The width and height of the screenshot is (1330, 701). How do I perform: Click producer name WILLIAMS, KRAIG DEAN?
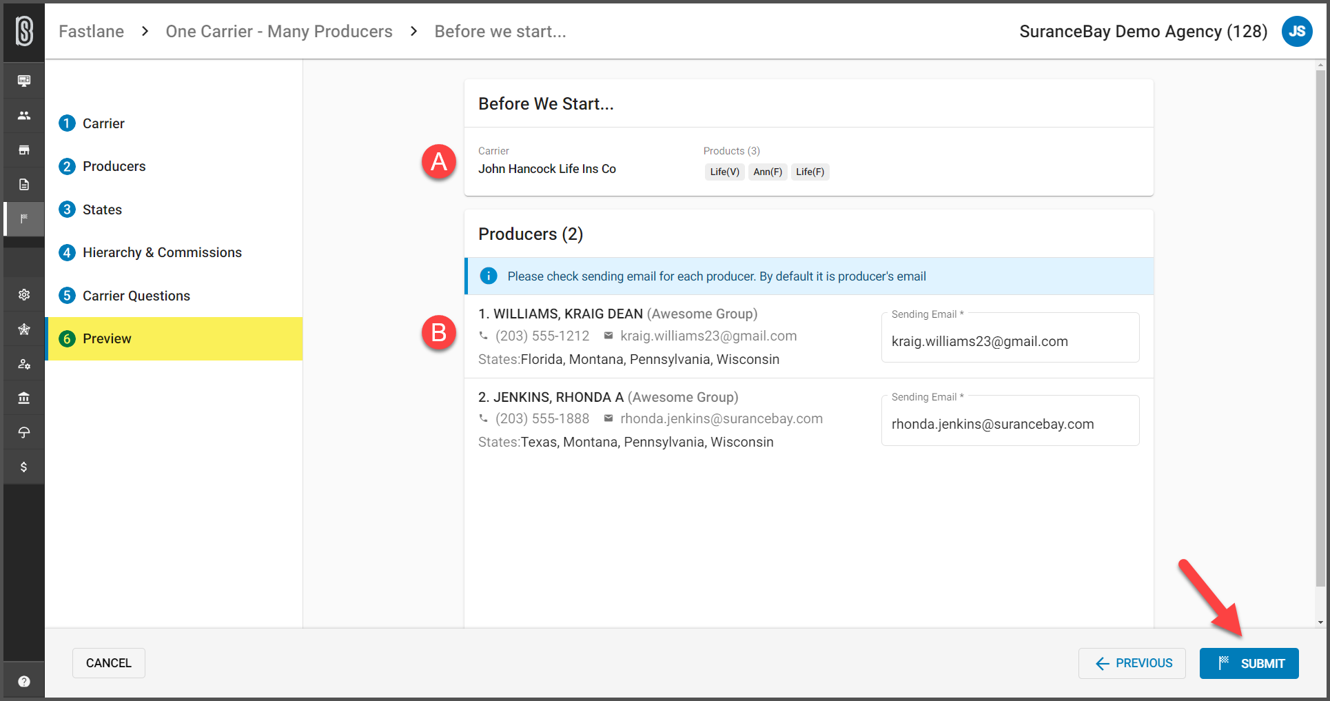(x=568, y=314)
